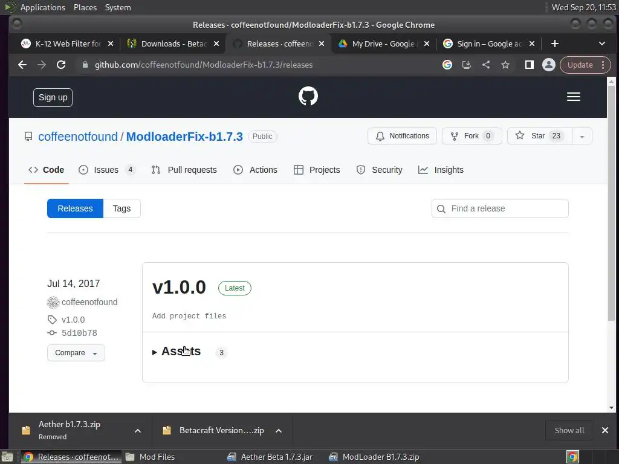619x464 pixels.
Task: Open the Star list dropdown arrow
Action: pyautogui.click(x=582, y=136)
